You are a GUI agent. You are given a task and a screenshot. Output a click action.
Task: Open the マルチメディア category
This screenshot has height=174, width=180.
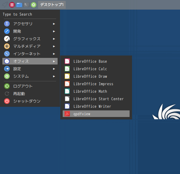click(30, 46)
